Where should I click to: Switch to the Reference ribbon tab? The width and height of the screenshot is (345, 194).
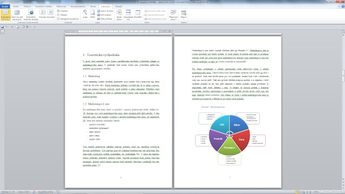click(61, 6)
